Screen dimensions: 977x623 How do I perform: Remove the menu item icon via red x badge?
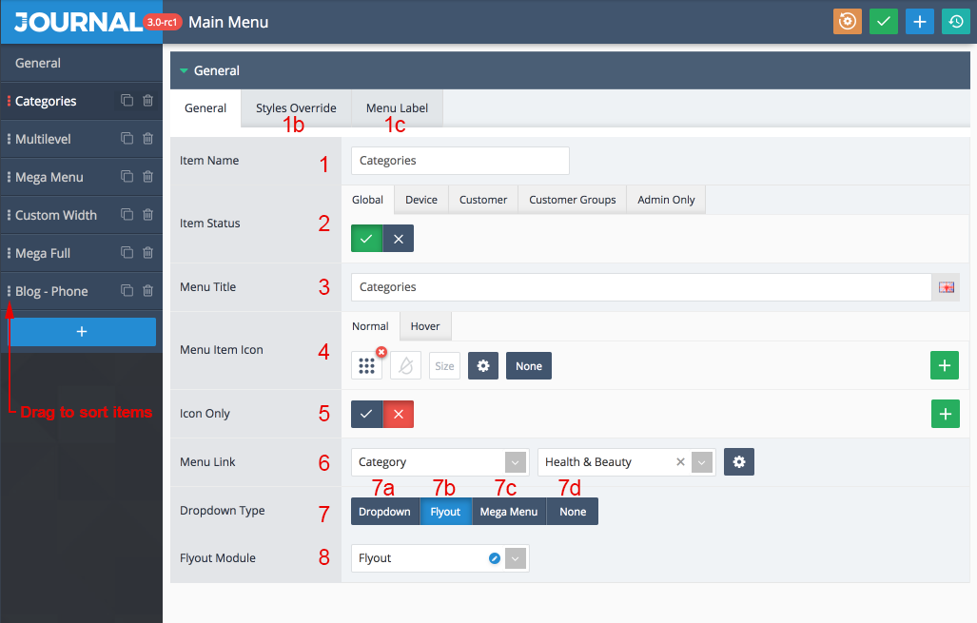[381, 352]
